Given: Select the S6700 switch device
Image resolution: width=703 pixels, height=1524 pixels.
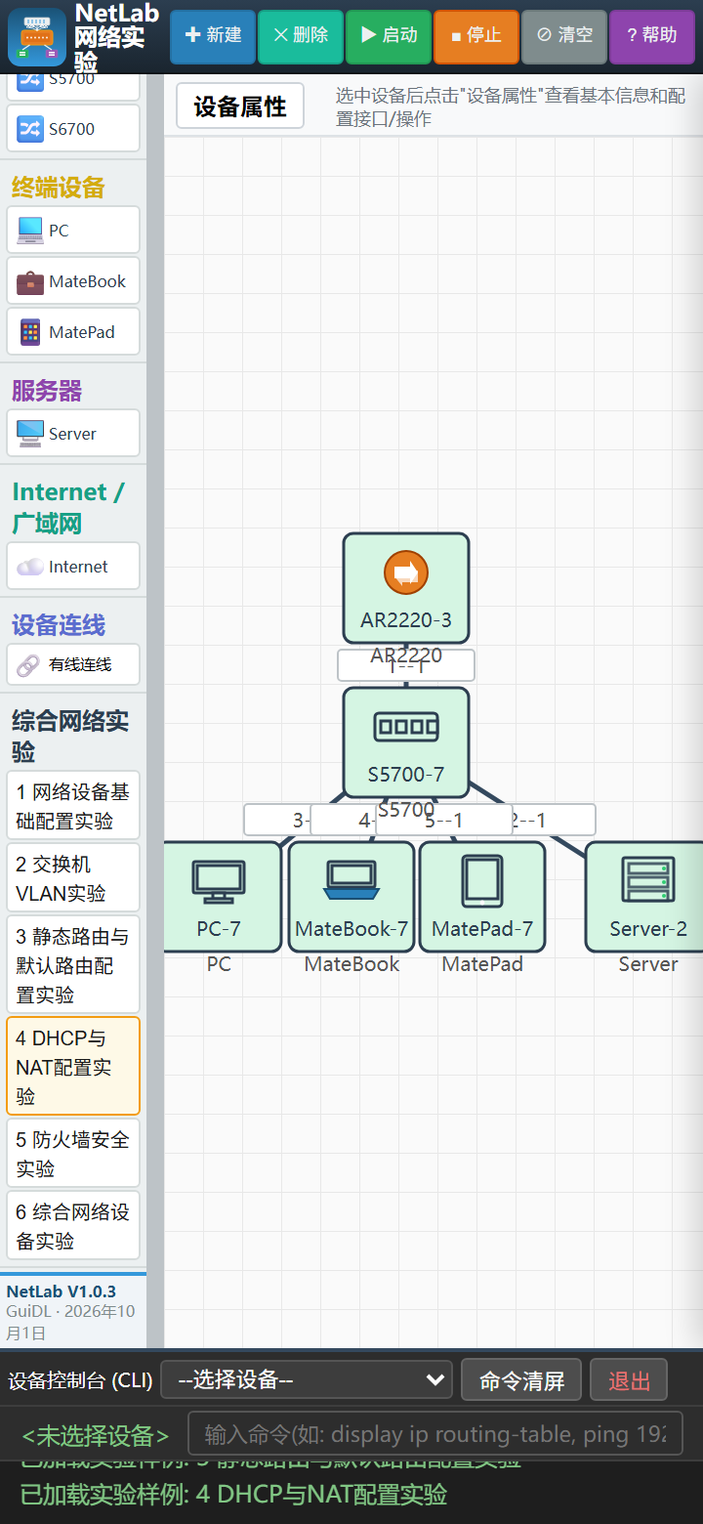Looking at the screenshot, I should (73, 128).
